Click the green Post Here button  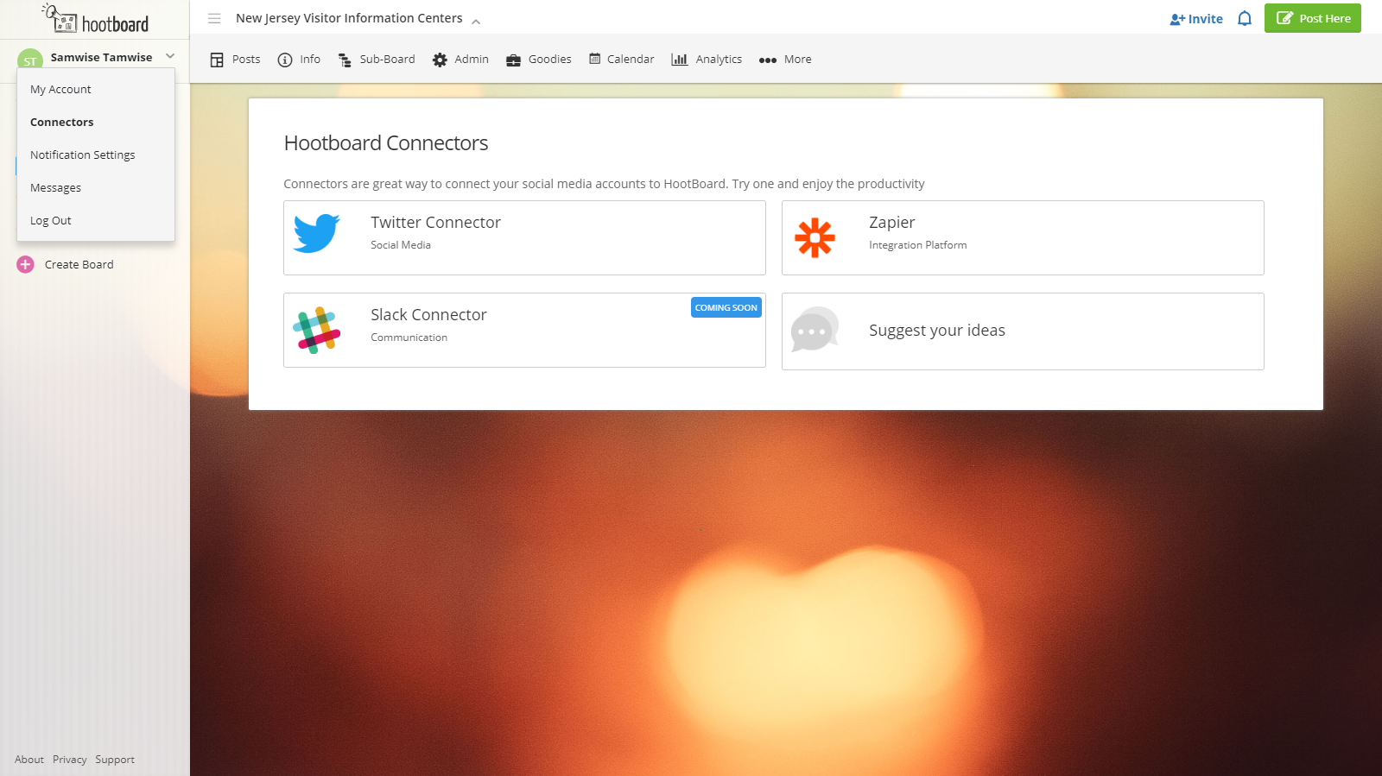click(1313, 18)
